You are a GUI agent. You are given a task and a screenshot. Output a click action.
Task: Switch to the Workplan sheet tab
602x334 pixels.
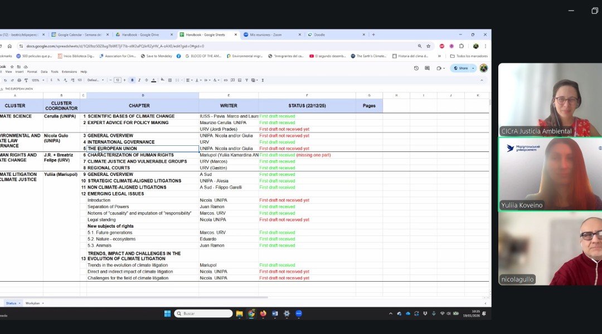coord(33,303)
